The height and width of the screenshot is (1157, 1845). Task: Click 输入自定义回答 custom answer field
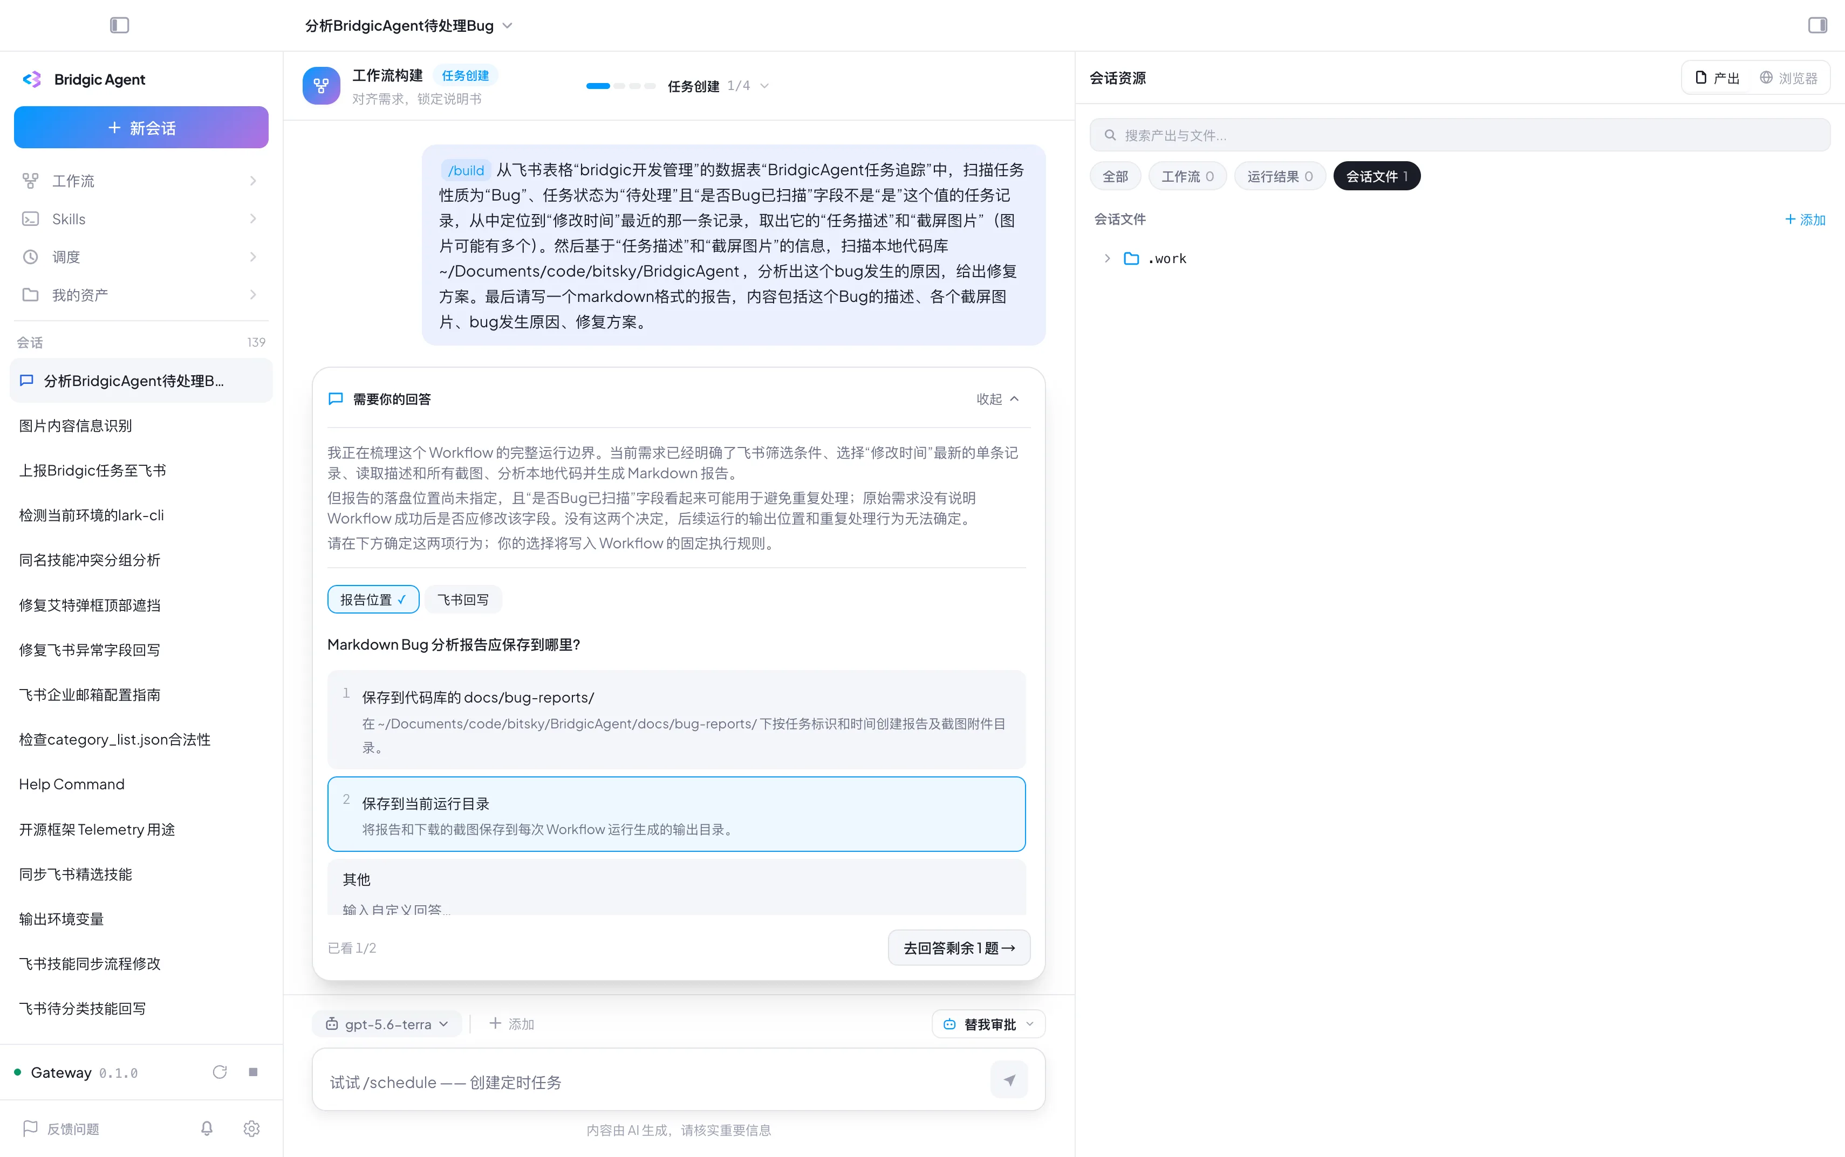tap(397, 909)
